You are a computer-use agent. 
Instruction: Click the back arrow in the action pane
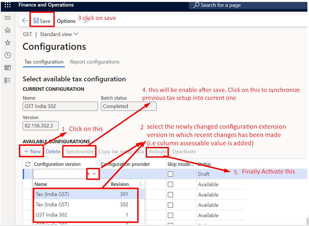coord(25,20)
